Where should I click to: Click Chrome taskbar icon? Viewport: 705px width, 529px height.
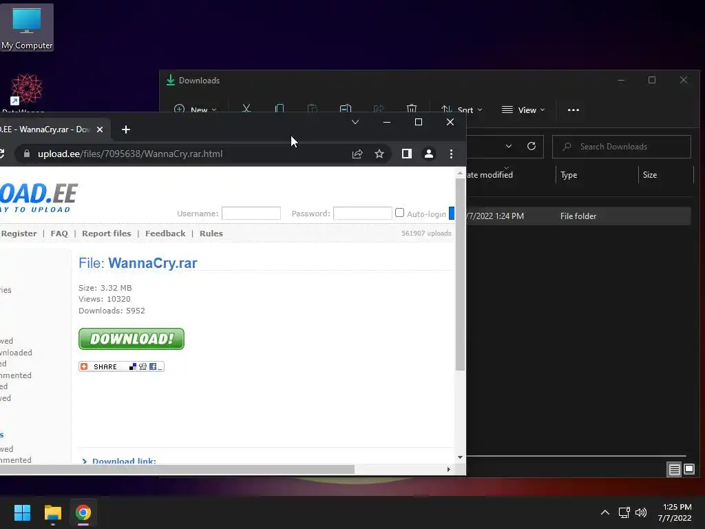click(x=83, y=512)
